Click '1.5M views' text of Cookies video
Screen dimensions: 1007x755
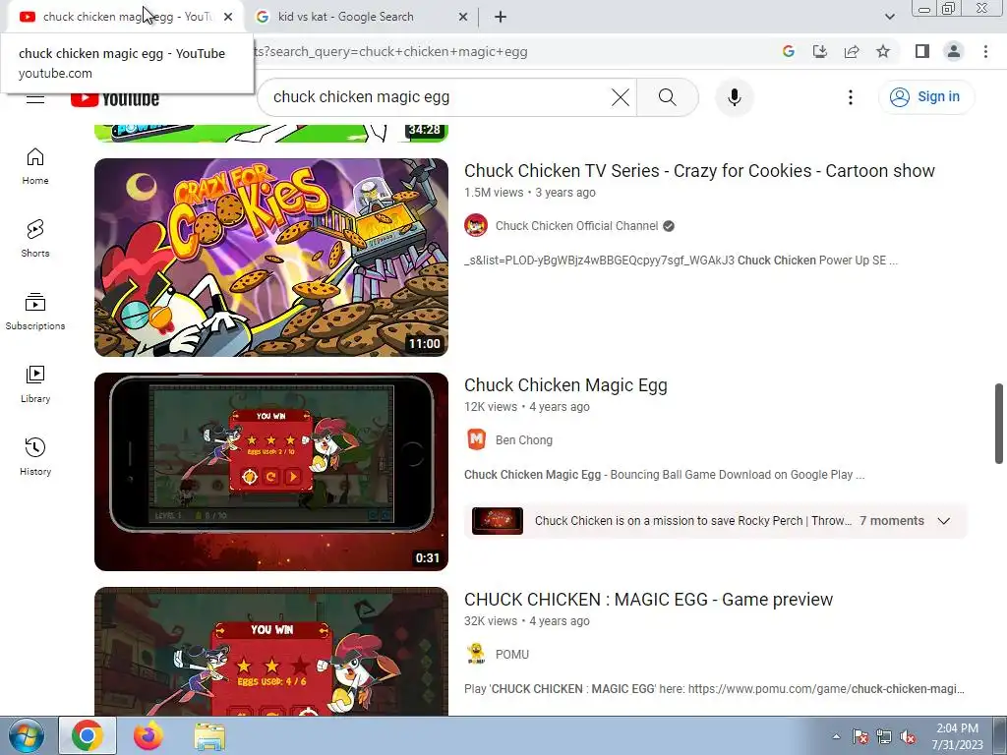click(x=494, y=193)
